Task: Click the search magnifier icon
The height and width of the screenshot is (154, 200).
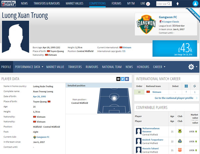Action: tap(169, 4)
